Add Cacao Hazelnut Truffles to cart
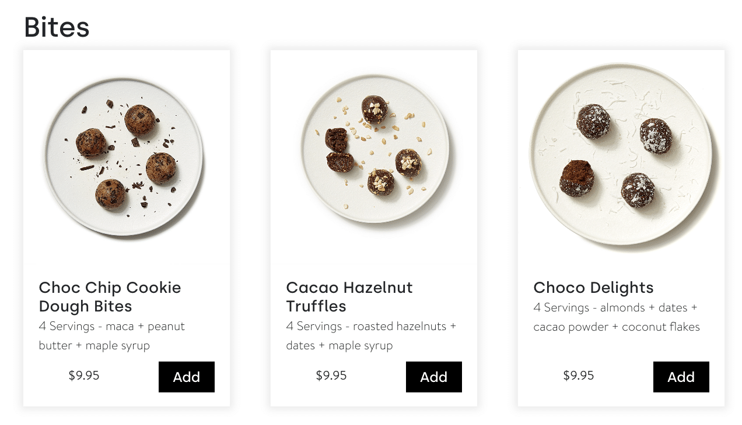The image size is (742, 425). point(433,377)
